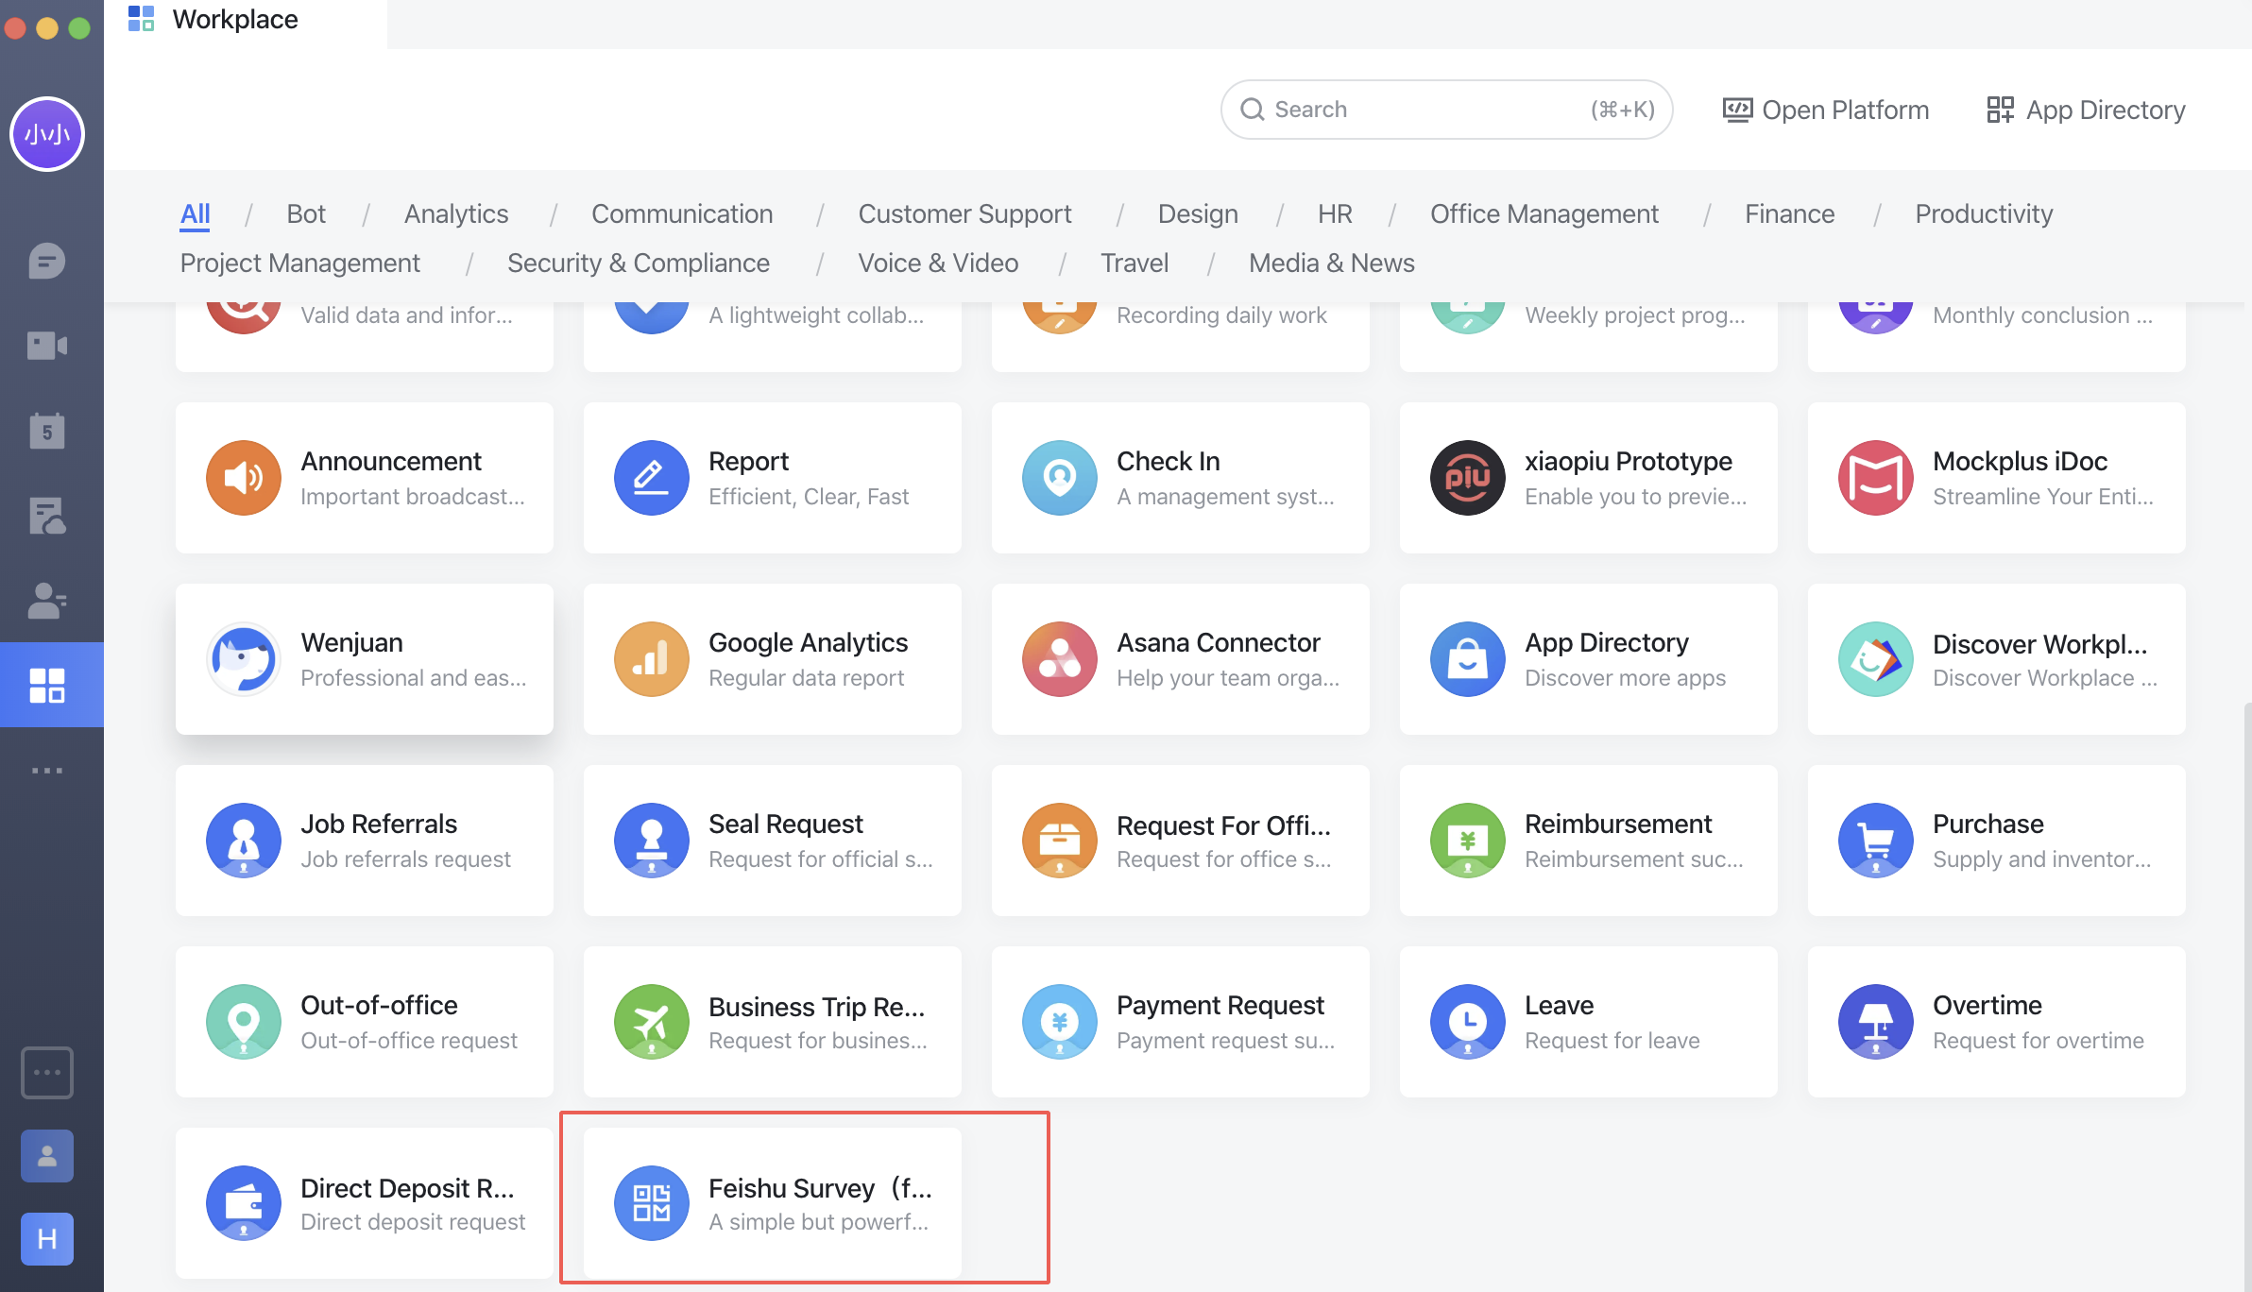Open the Messenger chat sidebar icon
The height and width of the screenshot is (1292, 2252).
46,261
